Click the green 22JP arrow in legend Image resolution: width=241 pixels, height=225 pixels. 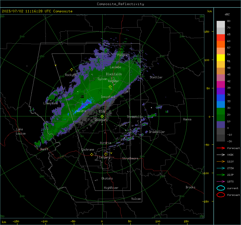click(x=221, y=175)
